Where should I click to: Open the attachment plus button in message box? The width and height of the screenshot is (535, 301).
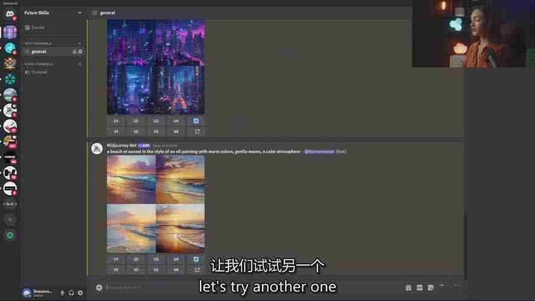pos(99,287)
